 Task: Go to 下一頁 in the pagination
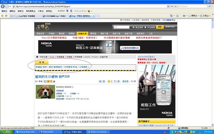(x=116, y=81)
